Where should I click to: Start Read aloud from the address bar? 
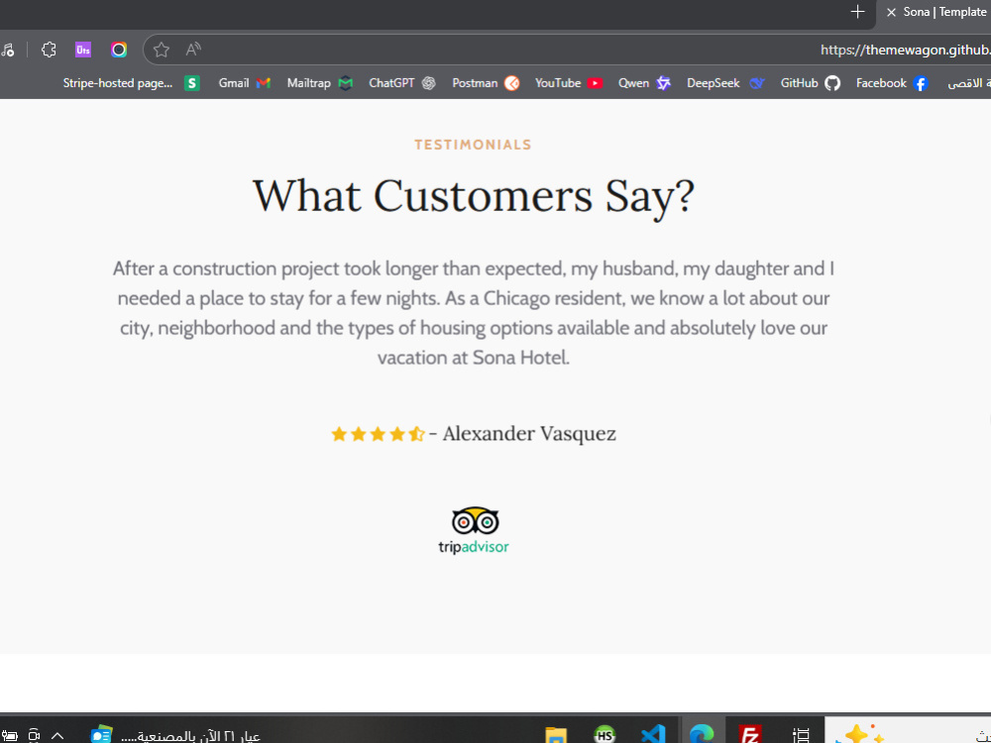[193, 50]
